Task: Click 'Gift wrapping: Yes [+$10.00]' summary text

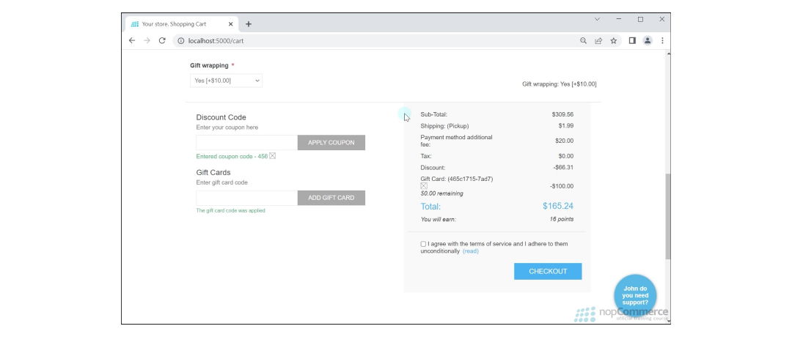Action: point(559,84)
